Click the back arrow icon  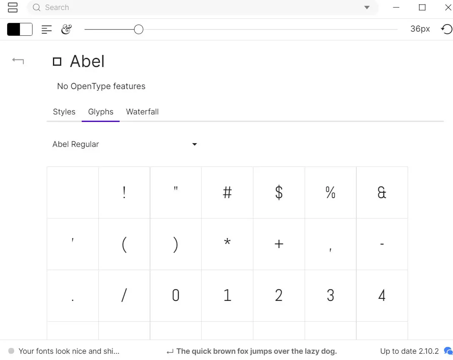[x=18, y=61]
